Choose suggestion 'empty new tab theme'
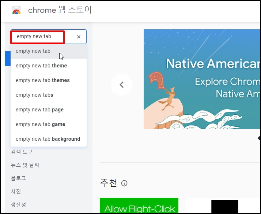The image size is (261, 214). click(x=49, y=66)
